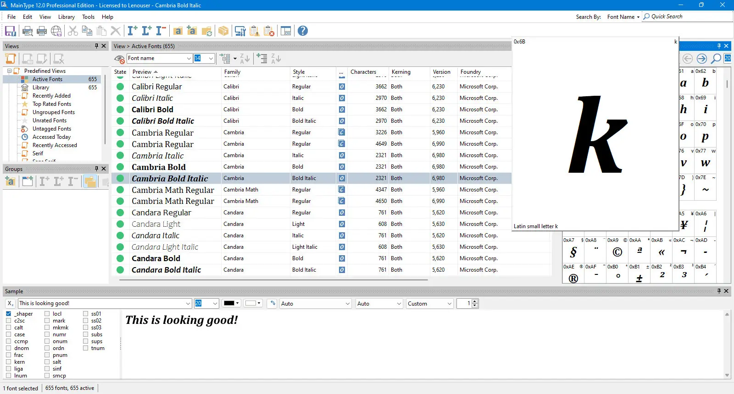The height and width of the screenshot is (394, 734).
Task: Sort by the Family column header
Action: click(256, 72)
